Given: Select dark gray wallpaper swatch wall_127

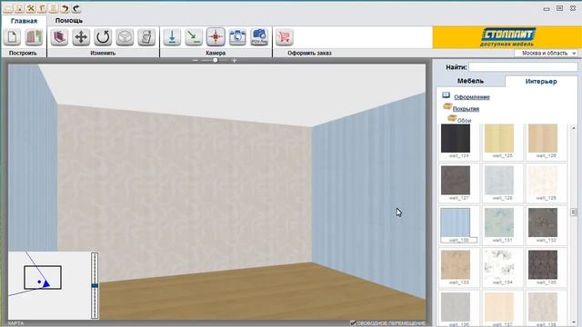Looking at the screenshot, I should [x=456, y=180].
